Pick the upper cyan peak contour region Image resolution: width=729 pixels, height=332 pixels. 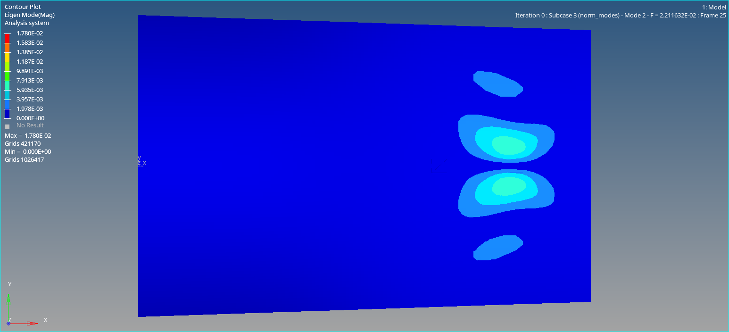(508, 145)
